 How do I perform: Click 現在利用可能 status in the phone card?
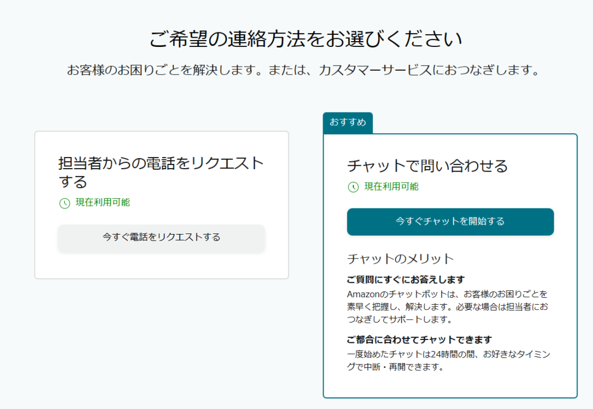click(103, 203)
